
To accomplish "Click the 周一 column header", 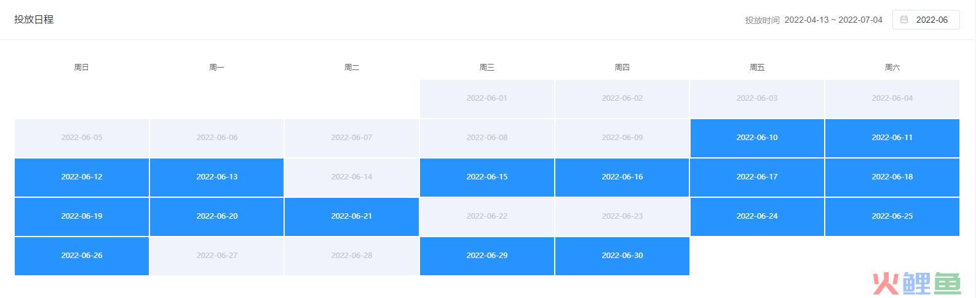I will coord(217,68).
